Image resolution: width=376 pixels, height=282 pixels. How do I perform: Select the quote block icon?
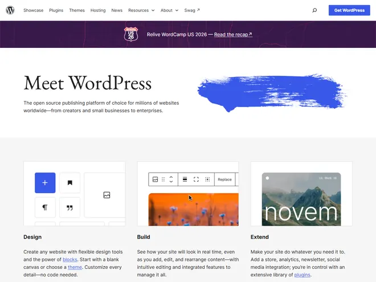click(x=70, y=207)
